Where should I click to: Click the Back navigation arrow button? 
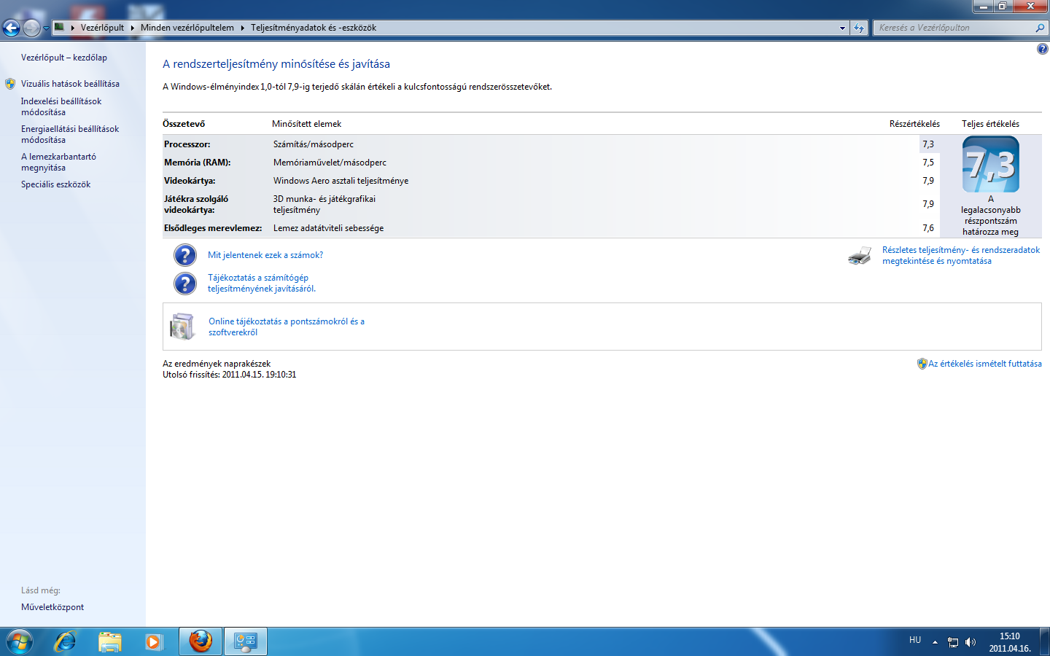[11, 28]
